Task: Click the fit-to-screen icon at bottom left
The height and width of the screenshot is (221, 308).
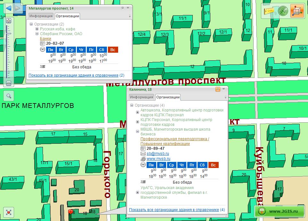Action: coord(9,212)
